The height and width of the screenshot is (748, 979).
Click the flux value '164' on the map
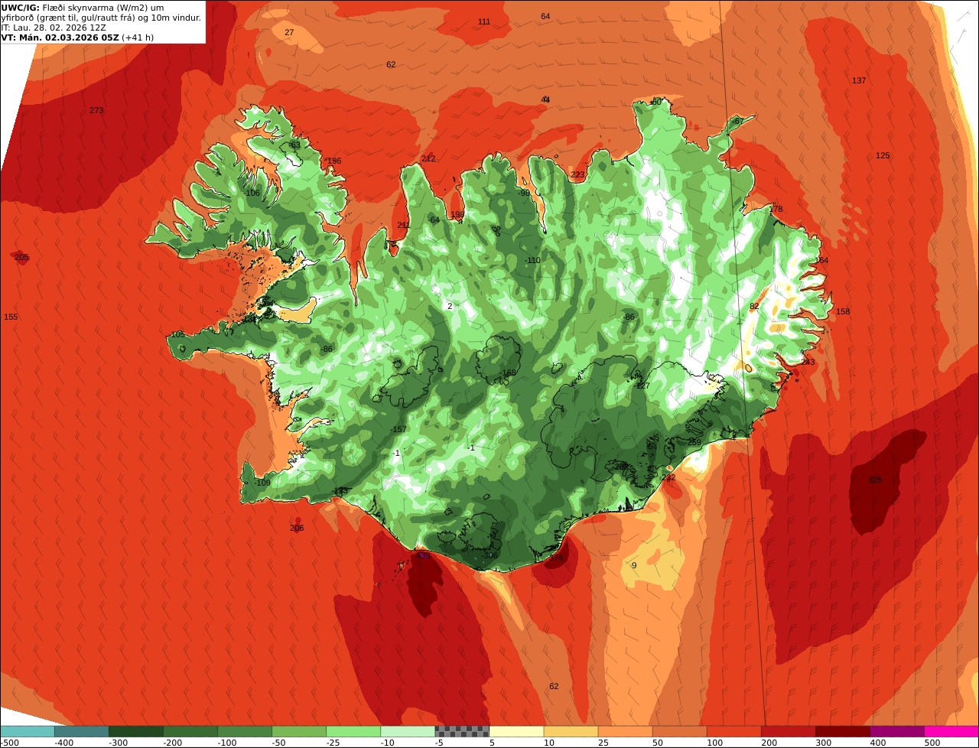click(821, 260)
